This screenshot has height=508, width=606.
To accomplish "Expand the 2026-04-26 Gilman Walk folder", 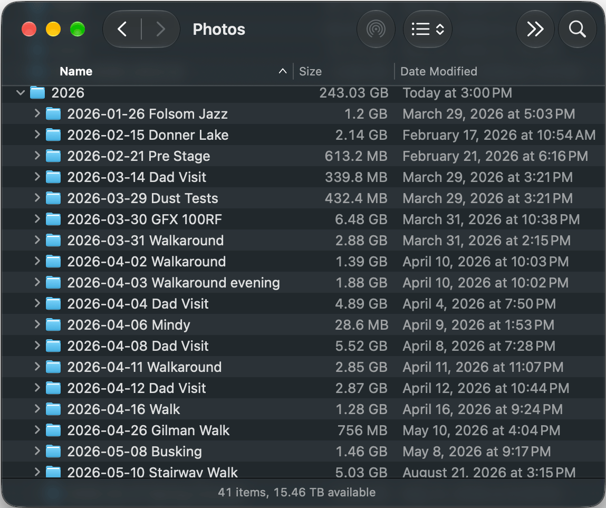I will tap(37, 430).
